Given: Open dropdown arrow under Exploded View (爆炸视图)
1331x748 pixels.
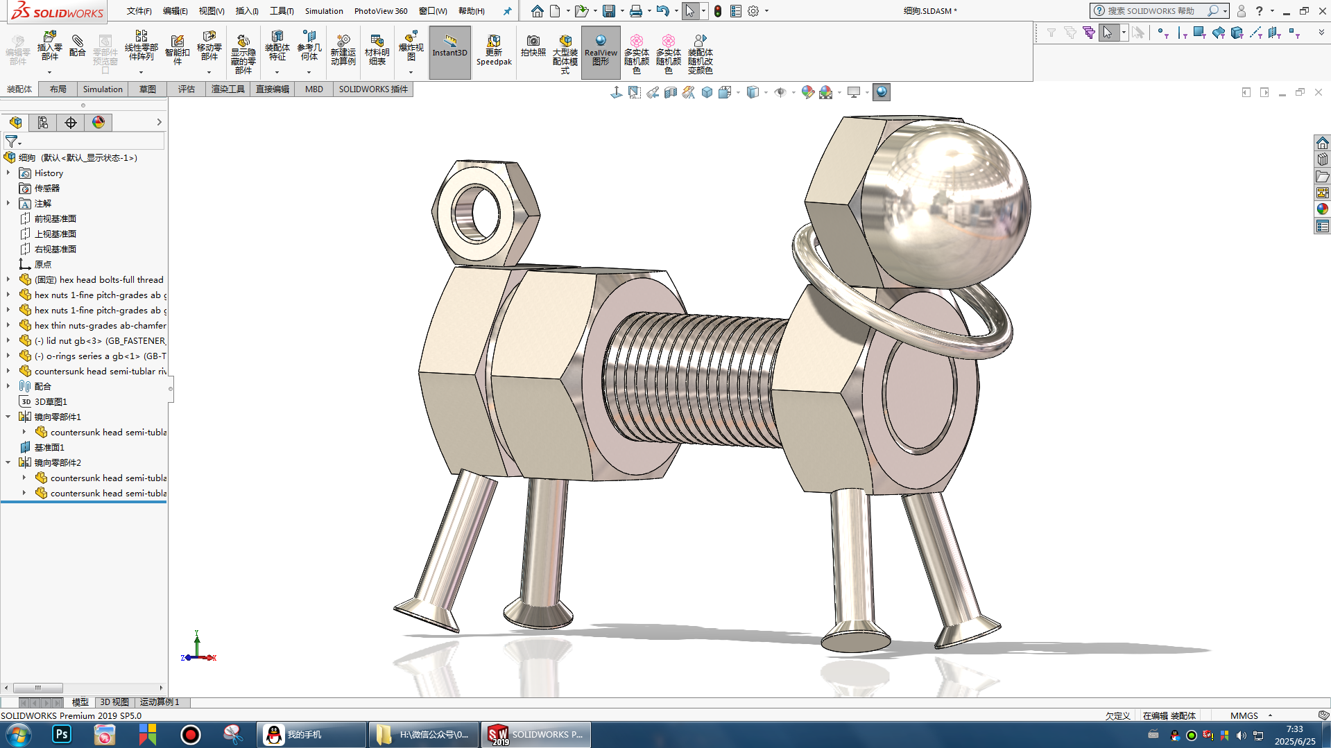Looking at the screenshot, I should 411,72.
